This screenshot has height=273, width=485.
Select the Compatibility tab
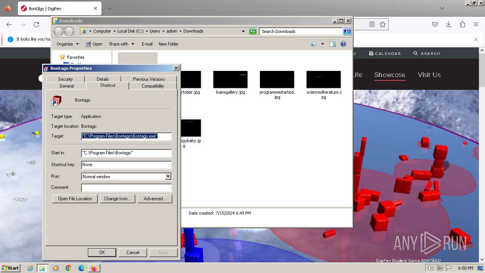point(153,86)
